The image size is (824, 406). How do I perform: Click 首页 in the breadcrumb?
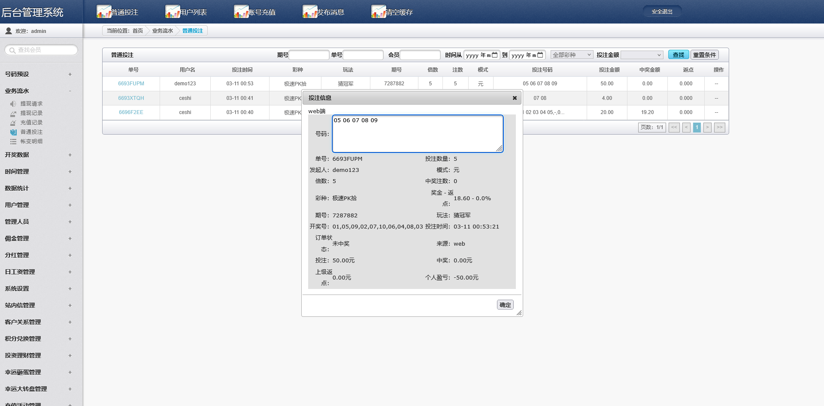[138, 31]
